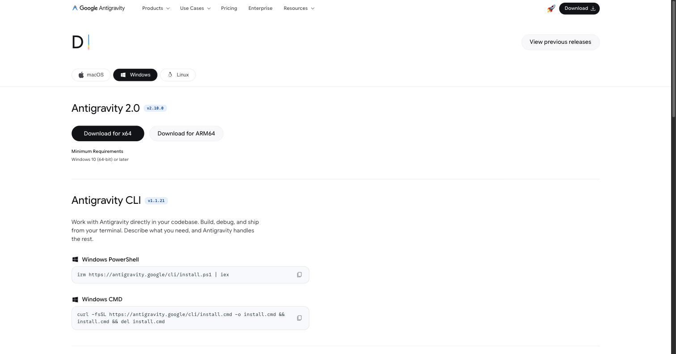This screenshot has width=676, height=354.
Task: Open the Products dropdown menu
Action: (x=156, y=8)
